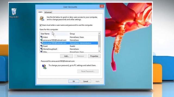The width and height of the screenshot is (174, 97).
Task: Click the user list scroll up arrow
Action: pyautogui.click(x=99, y=33)
